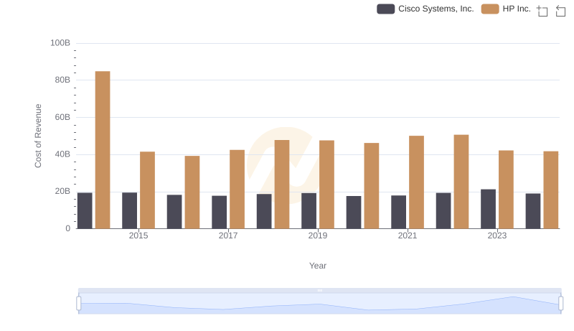The image size is (574, 331).
Task: Click right handle of range slider
Action: tap(560, 304)
